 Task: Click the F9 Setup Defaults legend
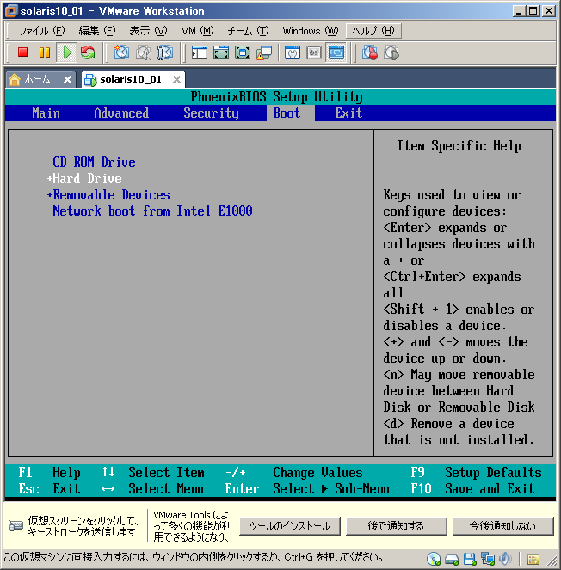[476, 472]
